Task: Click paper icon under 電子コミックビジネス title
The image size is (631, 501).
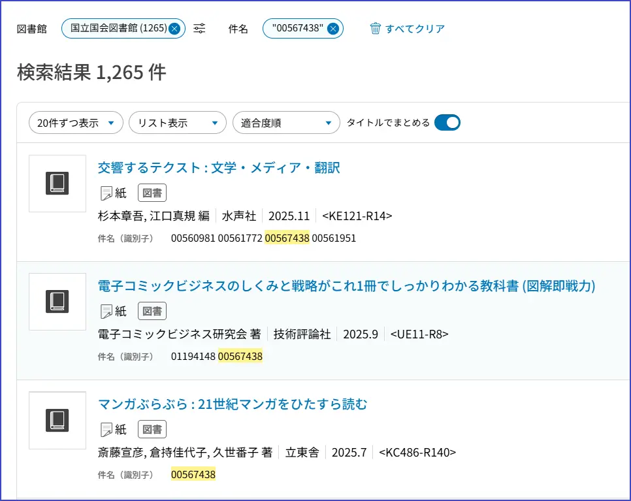Action: [106, 312]
